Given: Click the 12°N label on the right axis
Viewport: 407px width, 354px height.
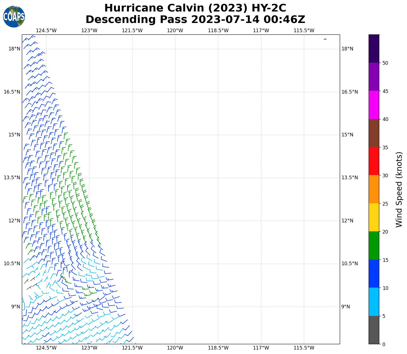Looking at the screenshot, I should 347,221.
